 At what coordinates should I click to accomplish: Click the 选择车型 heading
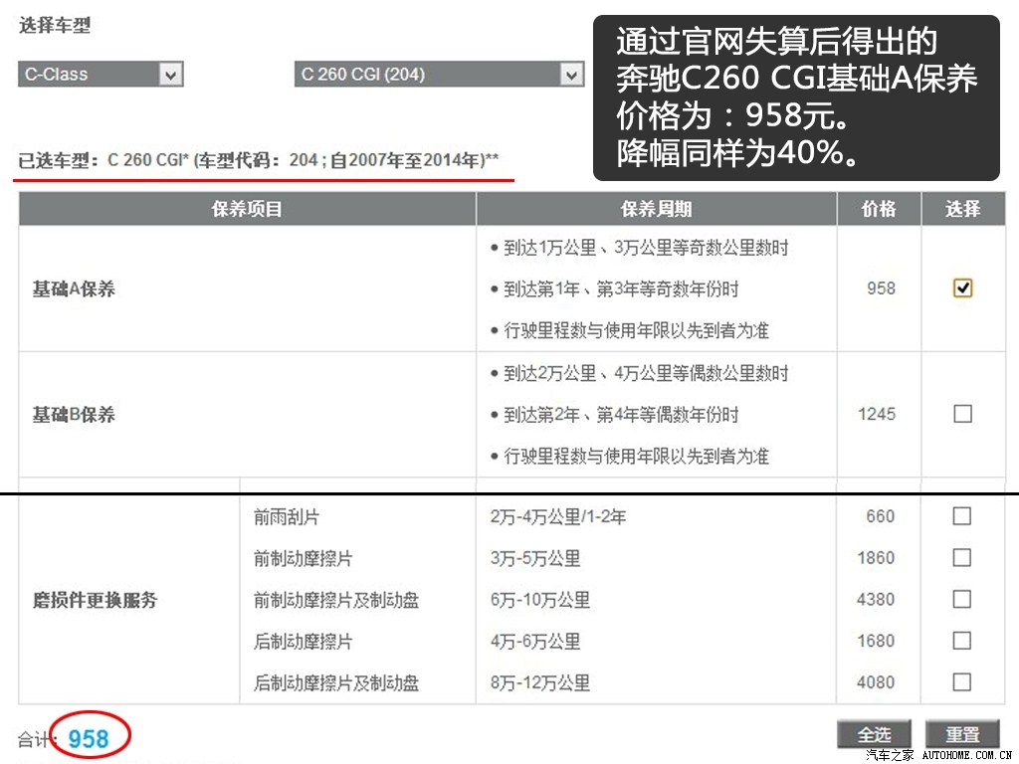55,25
